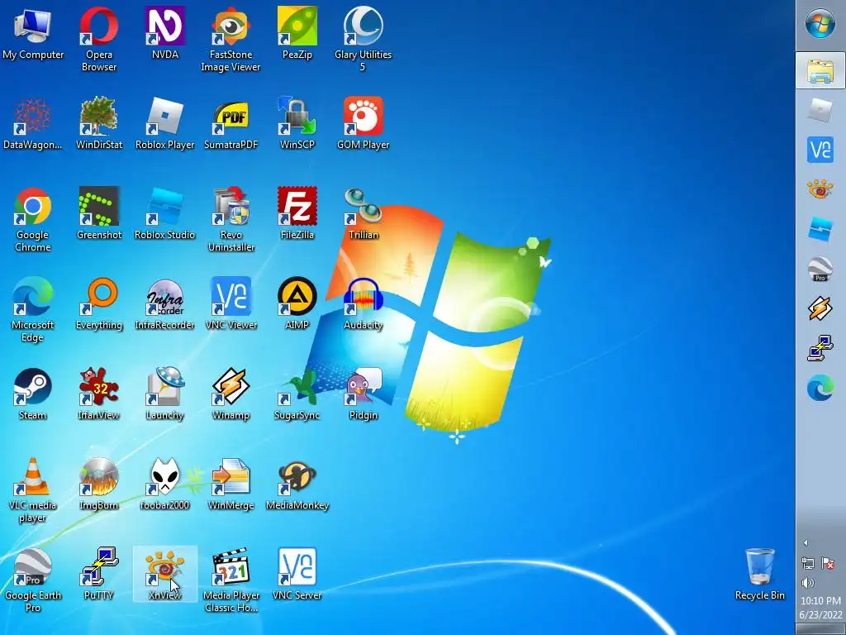Click the Glary Utilities 5 shortcut
The height and width of the screenshot is (635, 846).
tap(364, 39)
